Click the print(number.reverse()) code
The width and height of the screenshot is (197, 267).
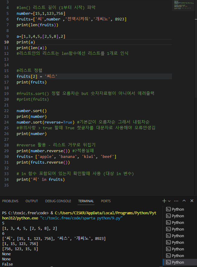(43, 151)
